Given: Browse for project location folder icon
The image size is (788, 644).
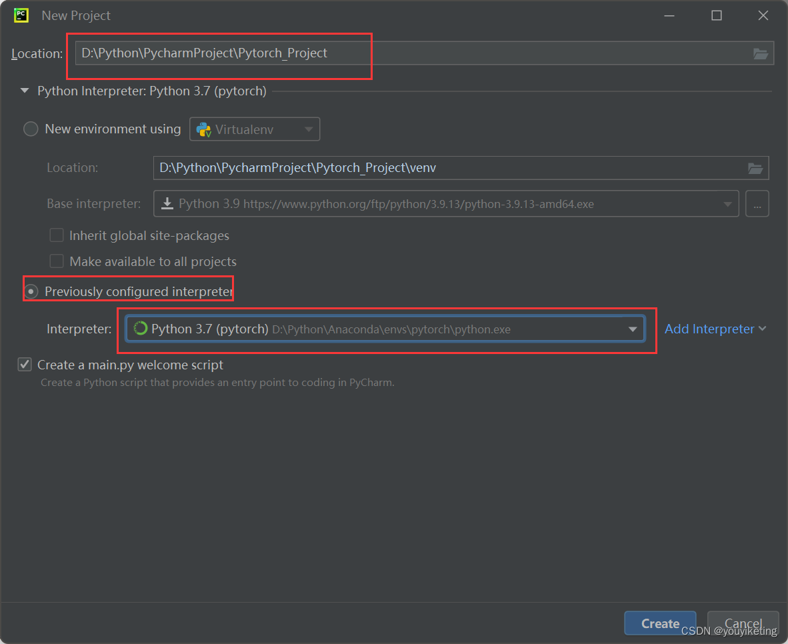Looking at the screenshot, I should coord(761,53).
